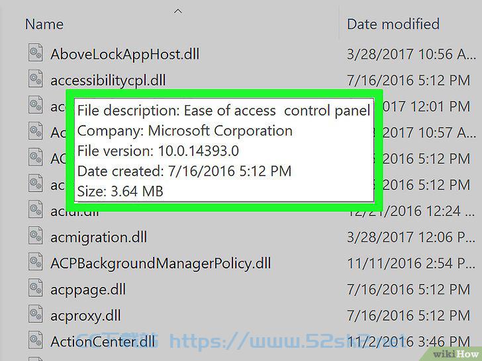Viewport: 482px width, 361px height.
Task: Select the acppage.dll file icon
Action: 36,288
